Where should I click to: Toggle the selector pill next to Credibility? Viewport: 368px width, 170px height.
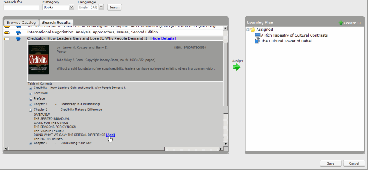point(7,39)
